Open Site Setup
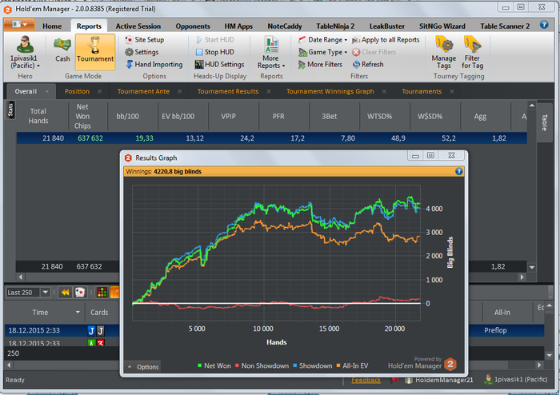The height and width of the screenshot is (395, 560). 145,40
